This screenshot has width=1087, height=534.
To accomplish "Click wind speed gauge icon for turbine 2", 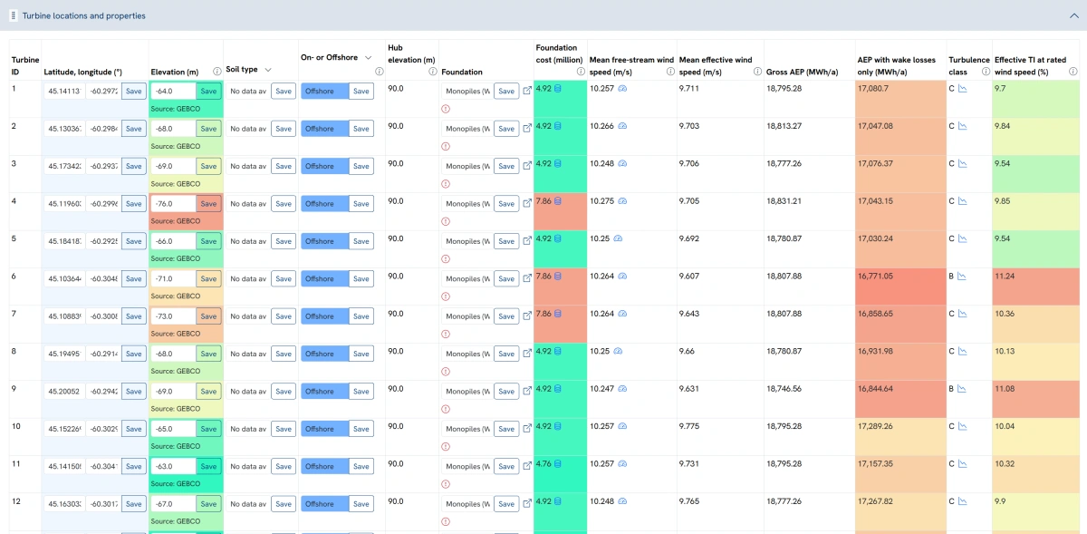I will tap(622, 126).
